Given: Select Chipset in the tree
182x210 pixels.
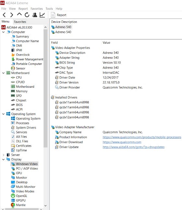Looking at the screenshot, I should (19, 100).
